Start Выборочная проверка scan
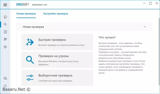This screenshot has height=94, width=160. point(57,78)
